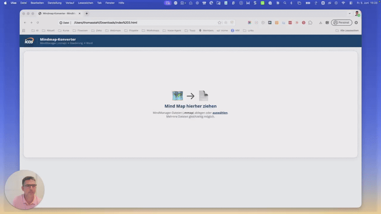Open the Kurse bookmarks folder
The width and height of the screenshot is (381, 214).
pos(64,30)
